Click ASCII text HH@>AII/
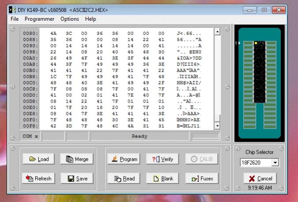The width and height of the screenshot is (298, 202). click(189, 83)
